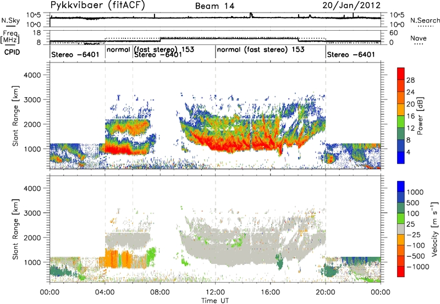Click the "4000" tick on the power panel
Image resolution: width=440 pixels, height=304 pixels.
pyautogui.click(x=32, y=75)
